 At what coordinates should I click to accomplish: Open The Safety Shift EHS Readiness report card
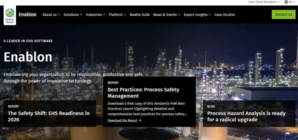[x=50, y=114]
